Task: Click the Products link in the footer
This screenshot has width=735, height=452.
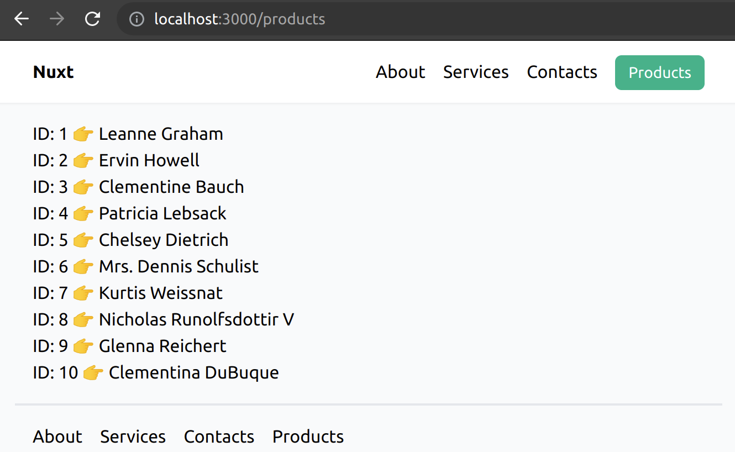Action: point(308,437)
